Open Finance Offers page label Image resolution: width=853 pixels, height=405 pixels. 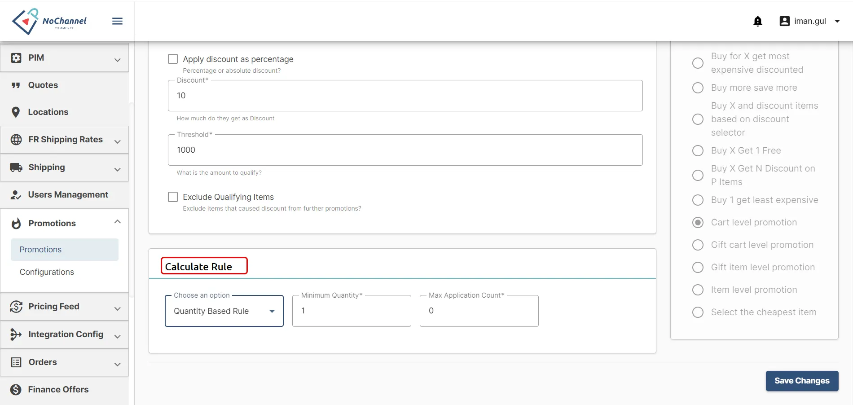click(x=58, y=390)
